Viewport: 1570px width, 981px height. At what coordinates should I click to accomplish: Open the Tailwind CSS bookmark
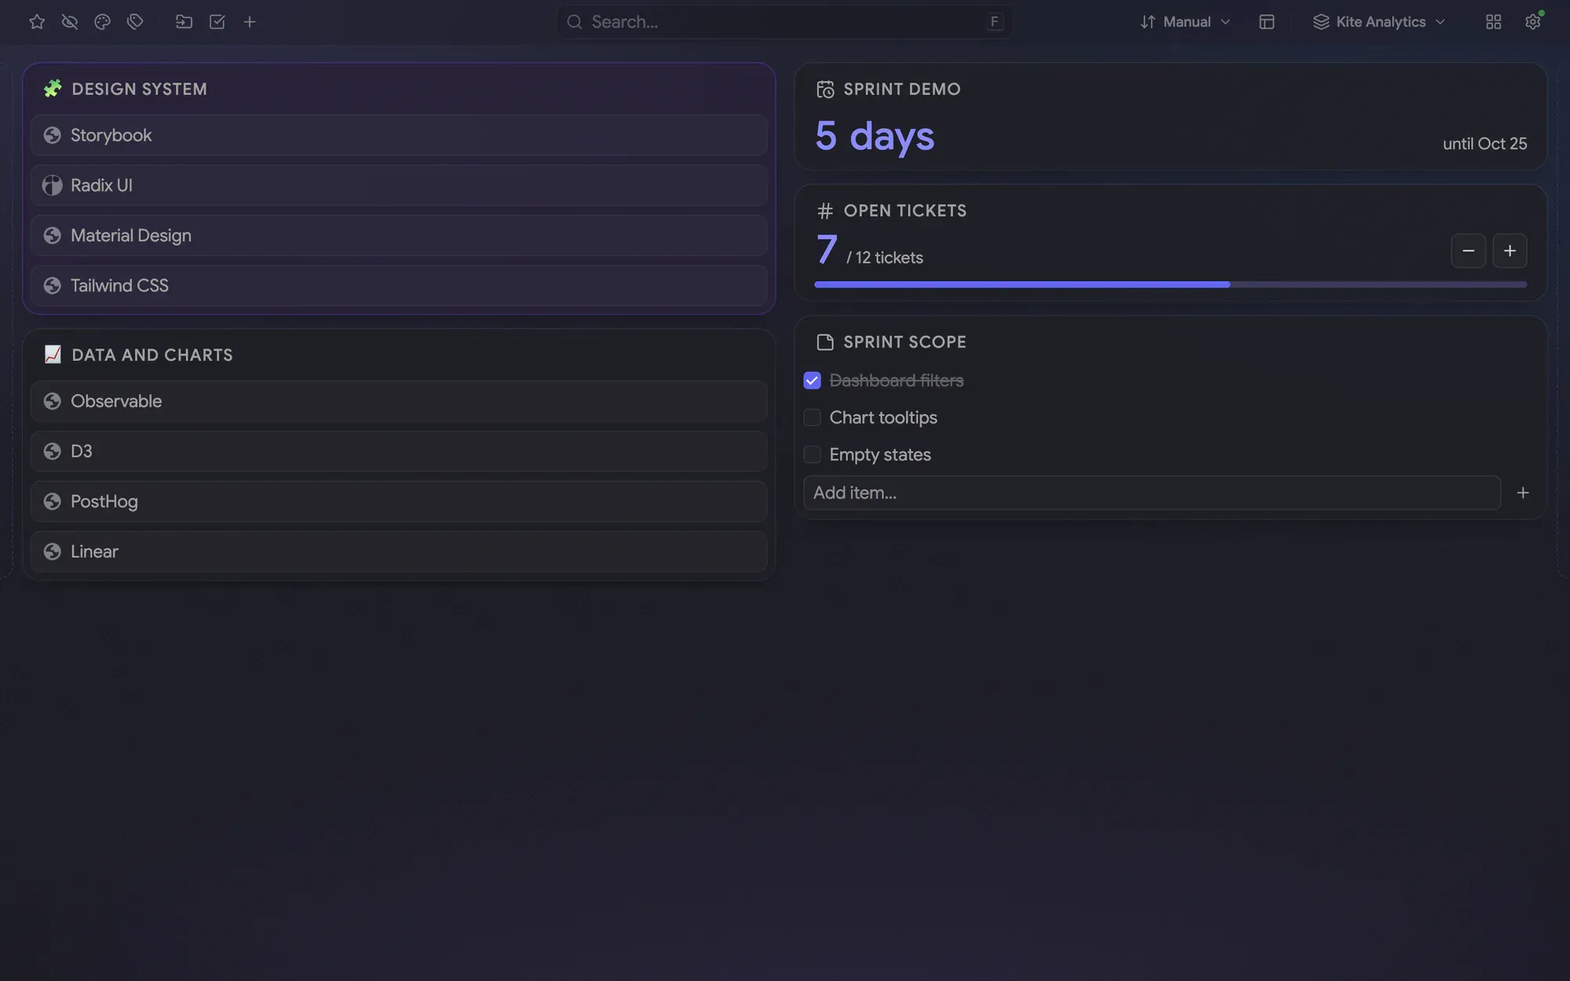tap(399, 286)
